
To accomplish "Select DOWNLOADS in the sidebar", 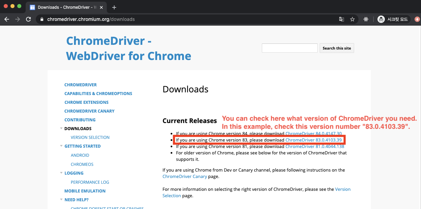I will (78, 128).
